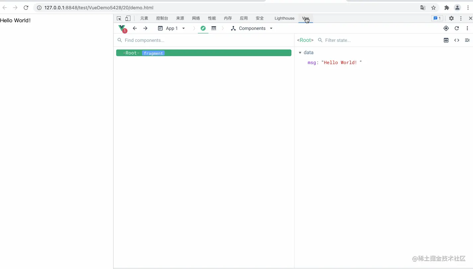Image resolution: width=473 pixels, height=269 pixels.
Task: Switch to the 控制台 tab
Action: pos(162,18)
